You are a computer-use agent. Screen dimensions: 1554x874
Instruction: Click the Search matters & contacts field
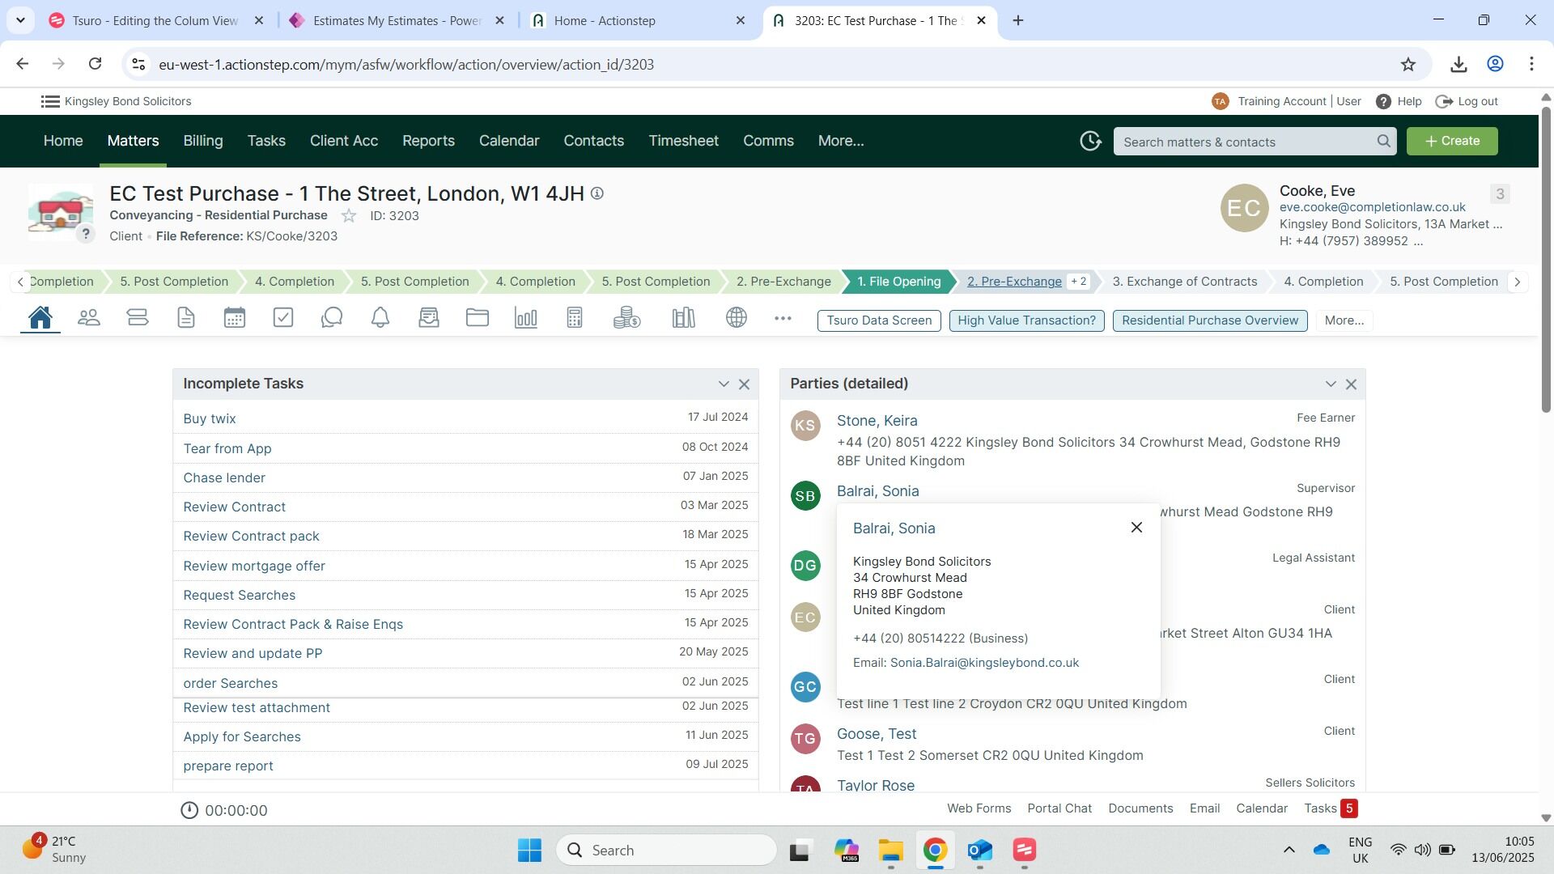tap(1246, 142)
